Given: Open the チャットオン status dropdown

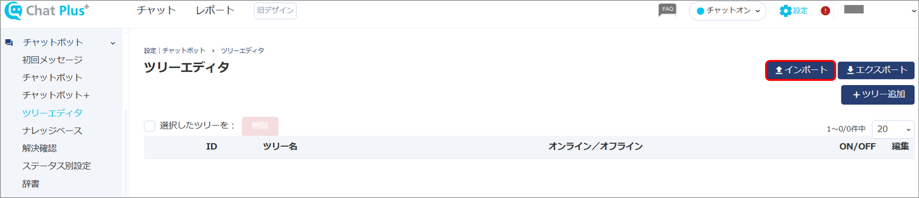Looking at the screenshot, I should coord(727,11).
